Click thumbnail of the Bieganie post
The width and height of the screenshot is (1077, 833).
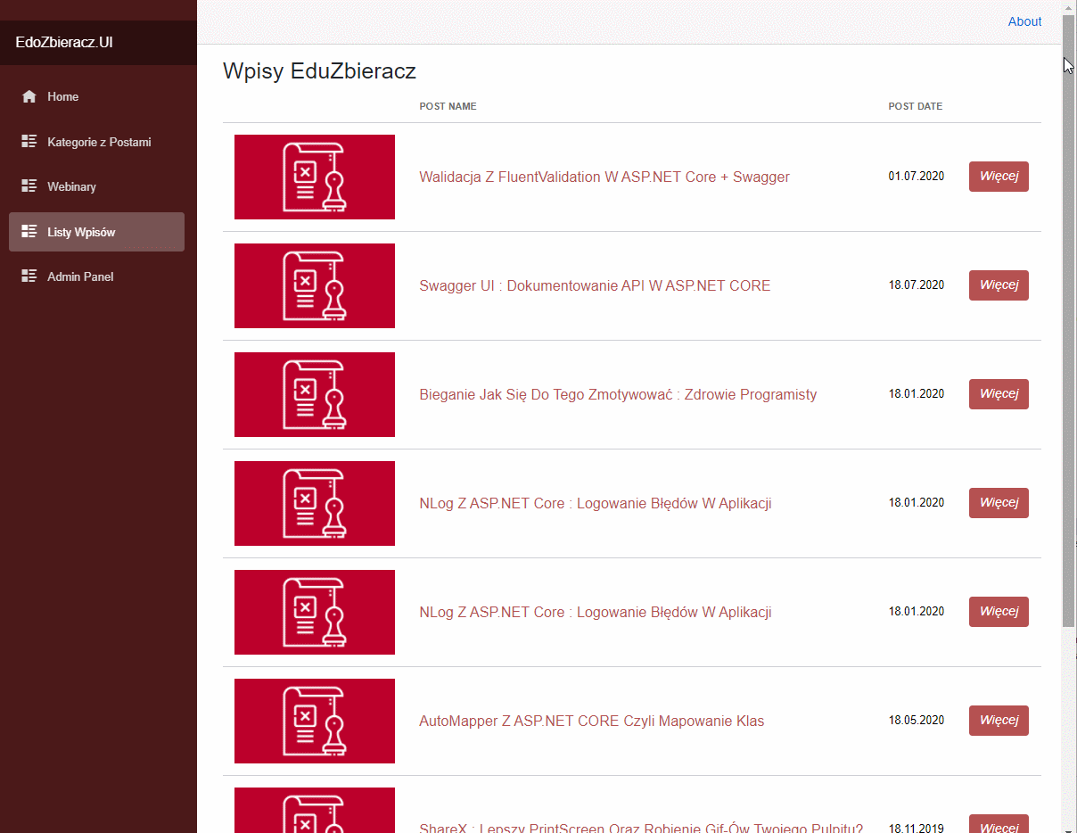[315, 394]
